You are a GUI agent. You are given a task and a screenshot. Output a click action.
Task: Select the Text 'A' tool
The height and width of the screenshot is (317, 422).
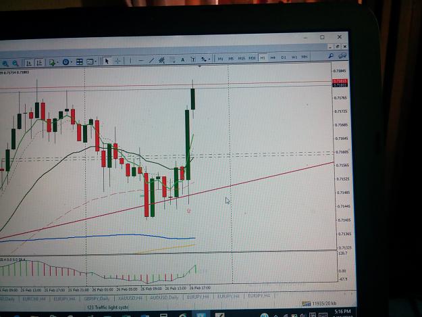click(183, 59)
